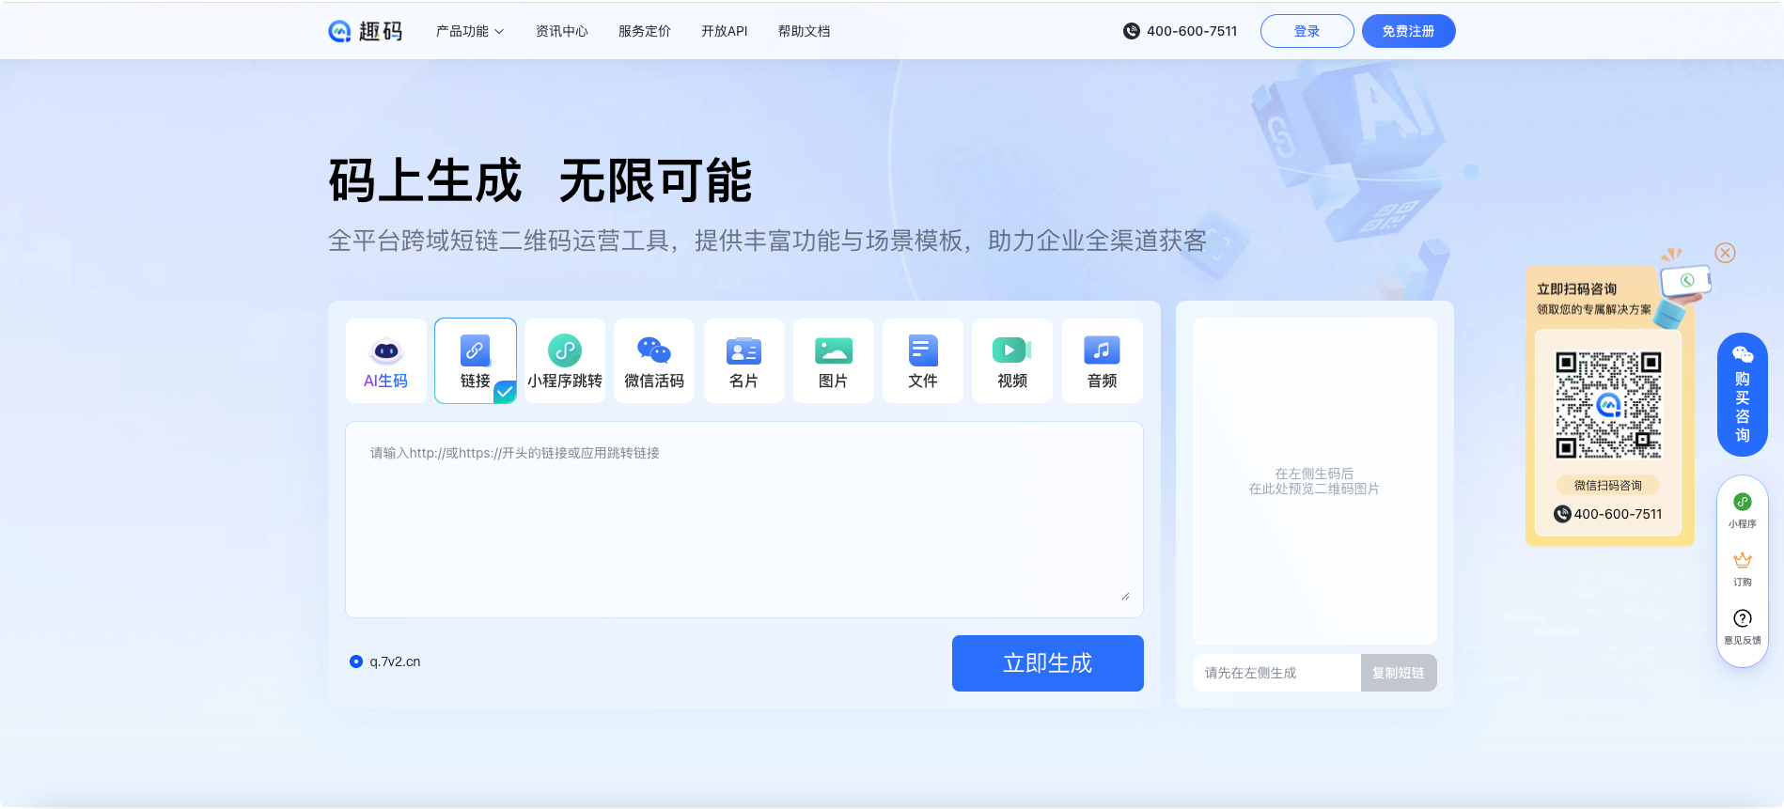
Task: Select the 音频 music icon tab
Action: 1103,361
